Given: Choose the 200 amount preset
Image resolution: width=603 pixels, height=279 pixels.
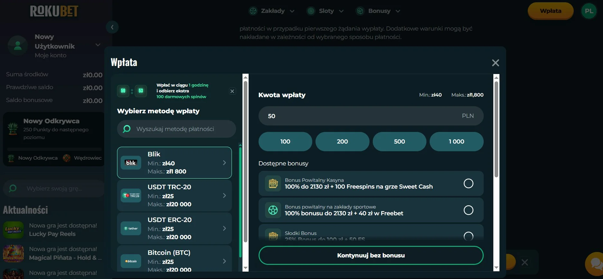Looking at the screenshot, I should [x=343, y=142].
